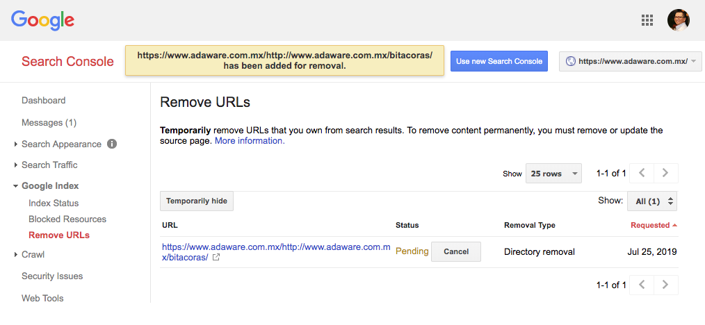
Task: Click the bottom next page arrow
Action: (665, 285)
